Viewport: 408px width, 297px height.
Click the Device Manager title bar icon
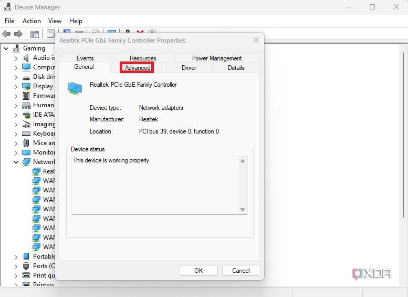7,7
